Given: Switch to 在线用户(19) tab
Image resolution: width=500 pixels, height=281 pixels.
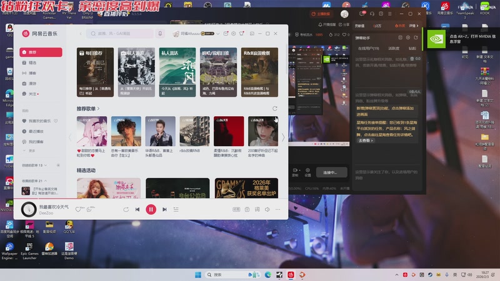Looking at the screenshot, I should tap(369, 49).
